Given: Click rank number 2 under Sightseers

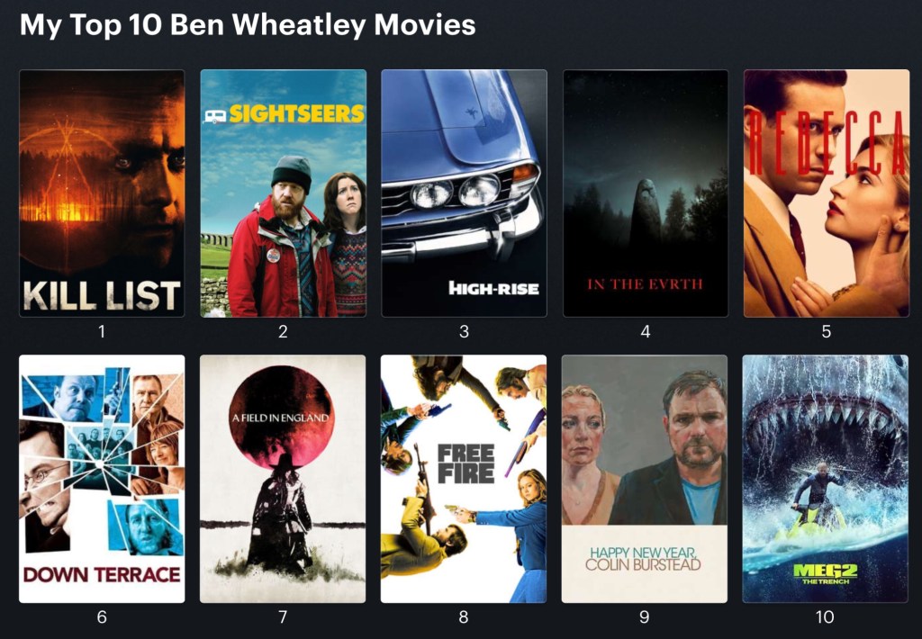Looking at the screenshot, I should (283, 331).
